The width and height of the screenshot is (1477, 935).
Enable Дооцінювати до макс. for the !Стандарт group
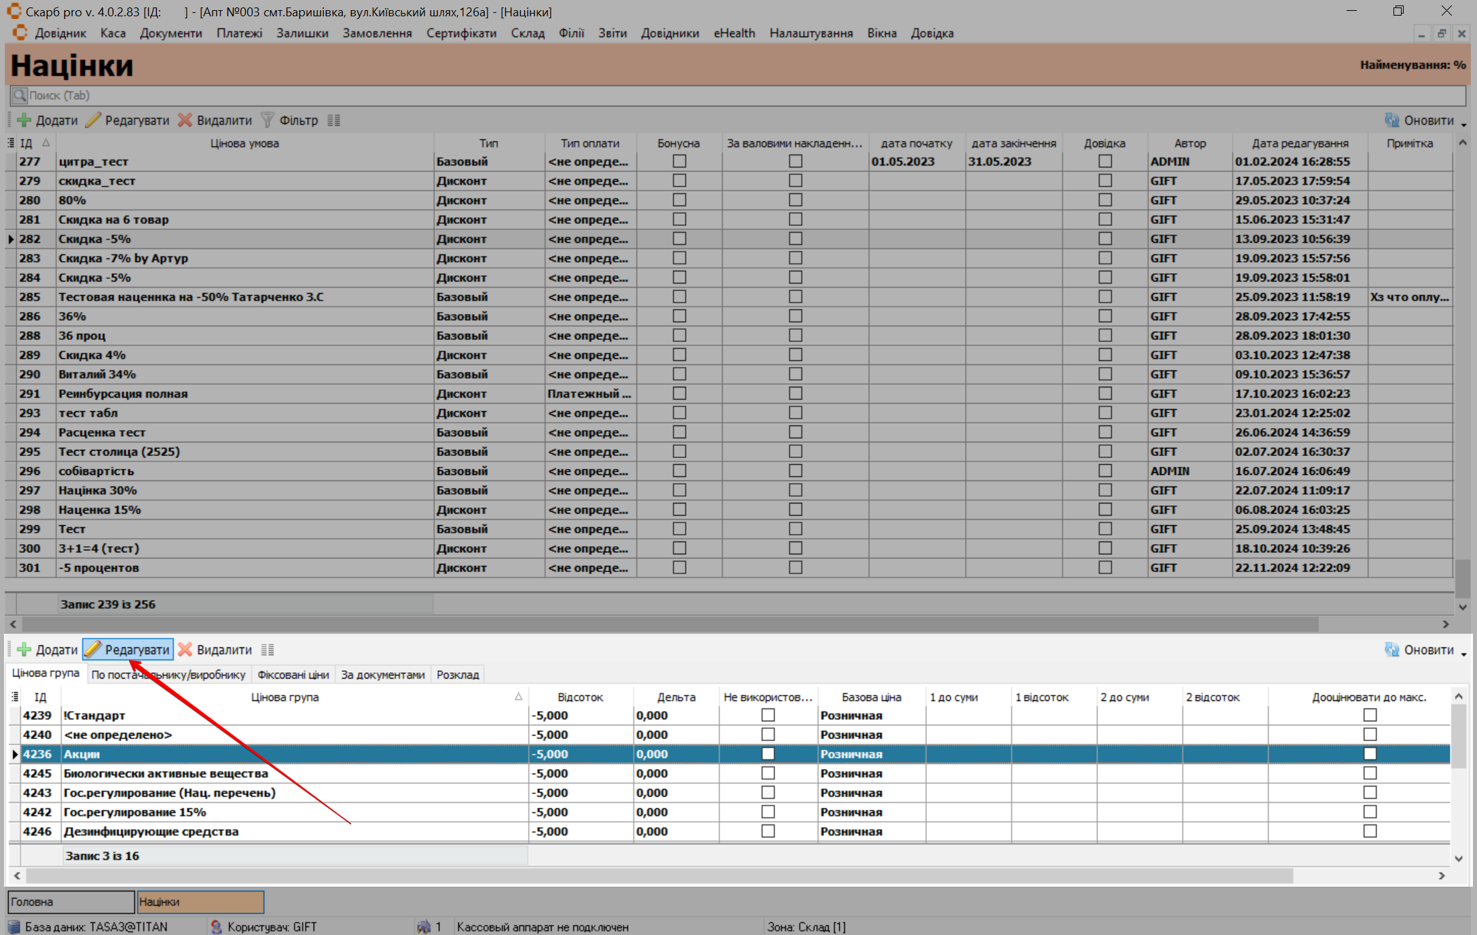1370,715
